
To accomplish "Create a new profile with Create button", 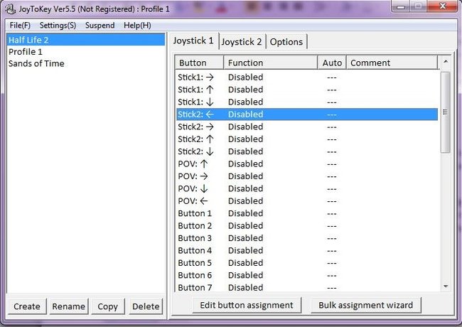I will click(x=27, y=306).
